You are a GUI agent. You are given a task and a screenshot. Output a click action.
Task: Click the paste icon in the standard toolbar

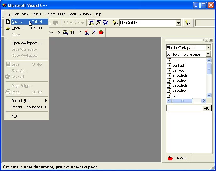56,23
